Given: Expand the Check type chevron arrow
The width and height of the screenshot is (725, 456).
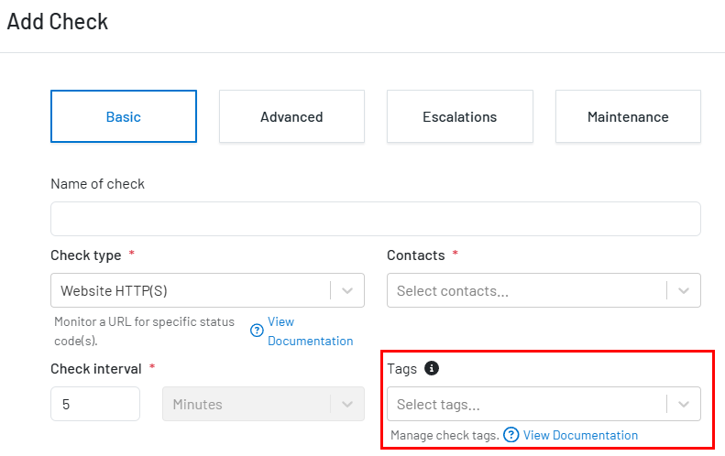Looking at the screenshot, I should pos(347,290).
